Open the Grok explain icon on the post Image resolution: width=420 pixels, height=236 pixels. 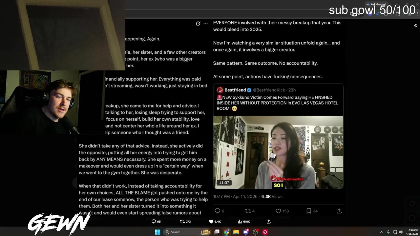click(x=198, y=24)
